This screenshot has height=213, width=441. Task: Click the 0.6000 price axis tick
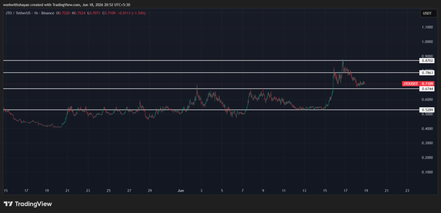[x=427, y=99]
